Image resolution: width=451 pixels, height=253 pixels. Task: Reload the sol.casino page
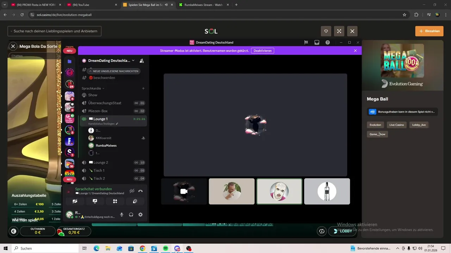tap(22, 15)
